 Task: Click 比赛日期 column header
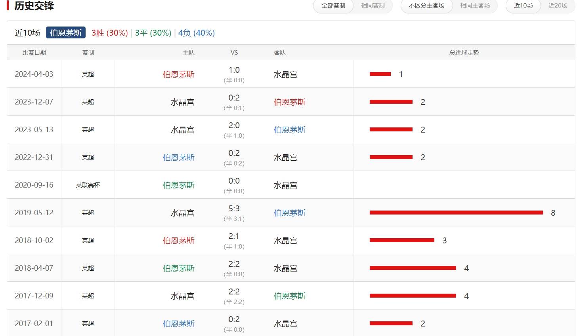tap(34, 53)
